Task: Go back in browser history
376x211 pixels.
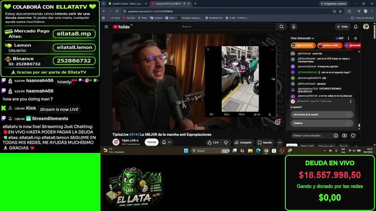Action: pos(104,11)
